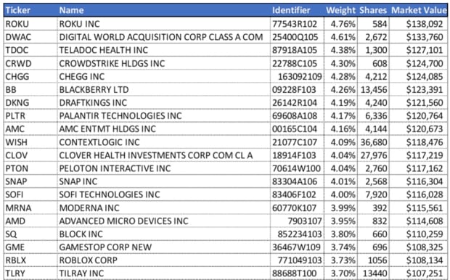Click the Identifier column header

(x=297, y=10)
